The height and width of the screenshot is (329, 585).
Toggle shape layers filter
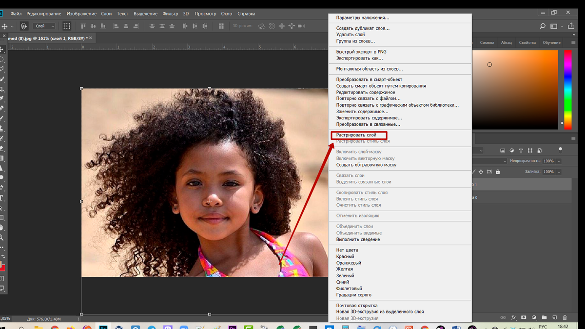(x=530, y=151)
